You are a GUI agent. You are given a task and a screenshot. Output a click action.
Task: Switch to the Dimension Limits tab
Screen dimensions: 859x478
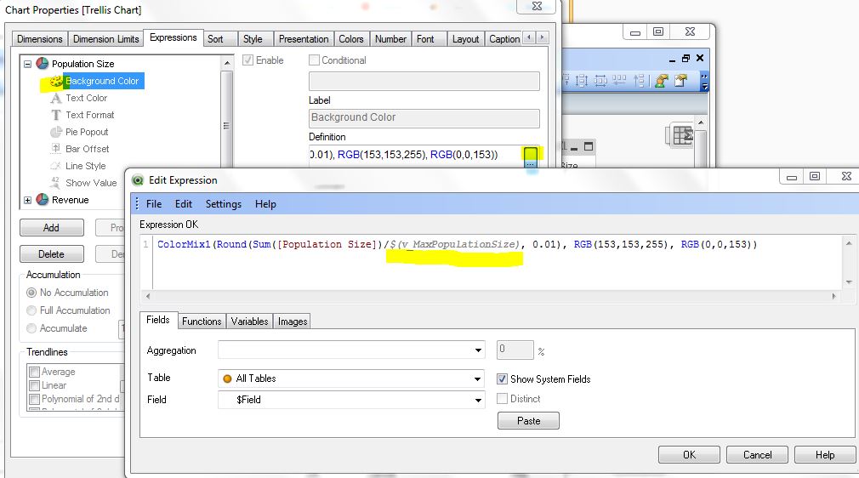tap(105, 39)
